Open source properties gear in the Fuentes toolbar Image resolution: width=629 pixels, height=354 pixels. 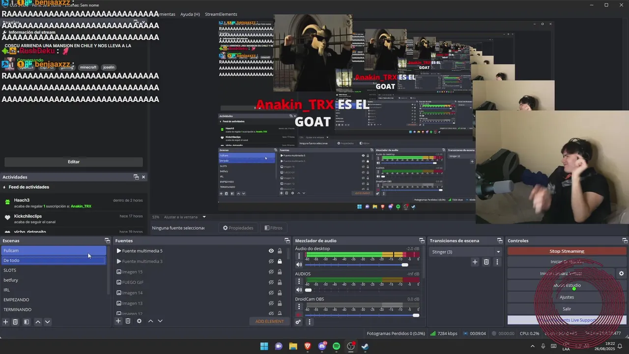point(139,321)
